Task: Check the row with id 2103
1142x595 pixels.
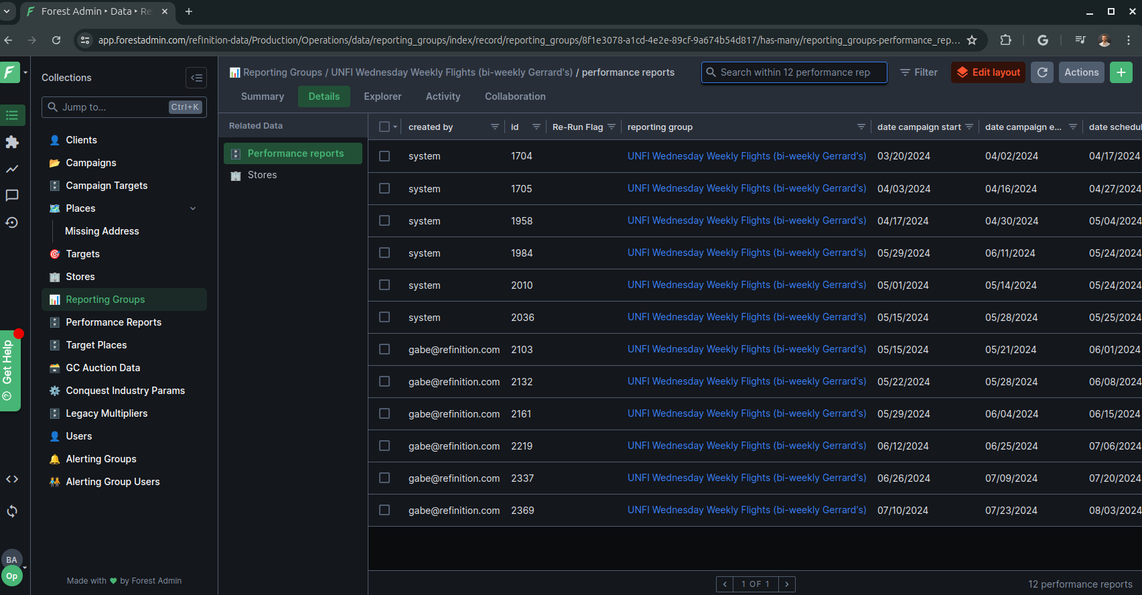Action: coord(384,349)
